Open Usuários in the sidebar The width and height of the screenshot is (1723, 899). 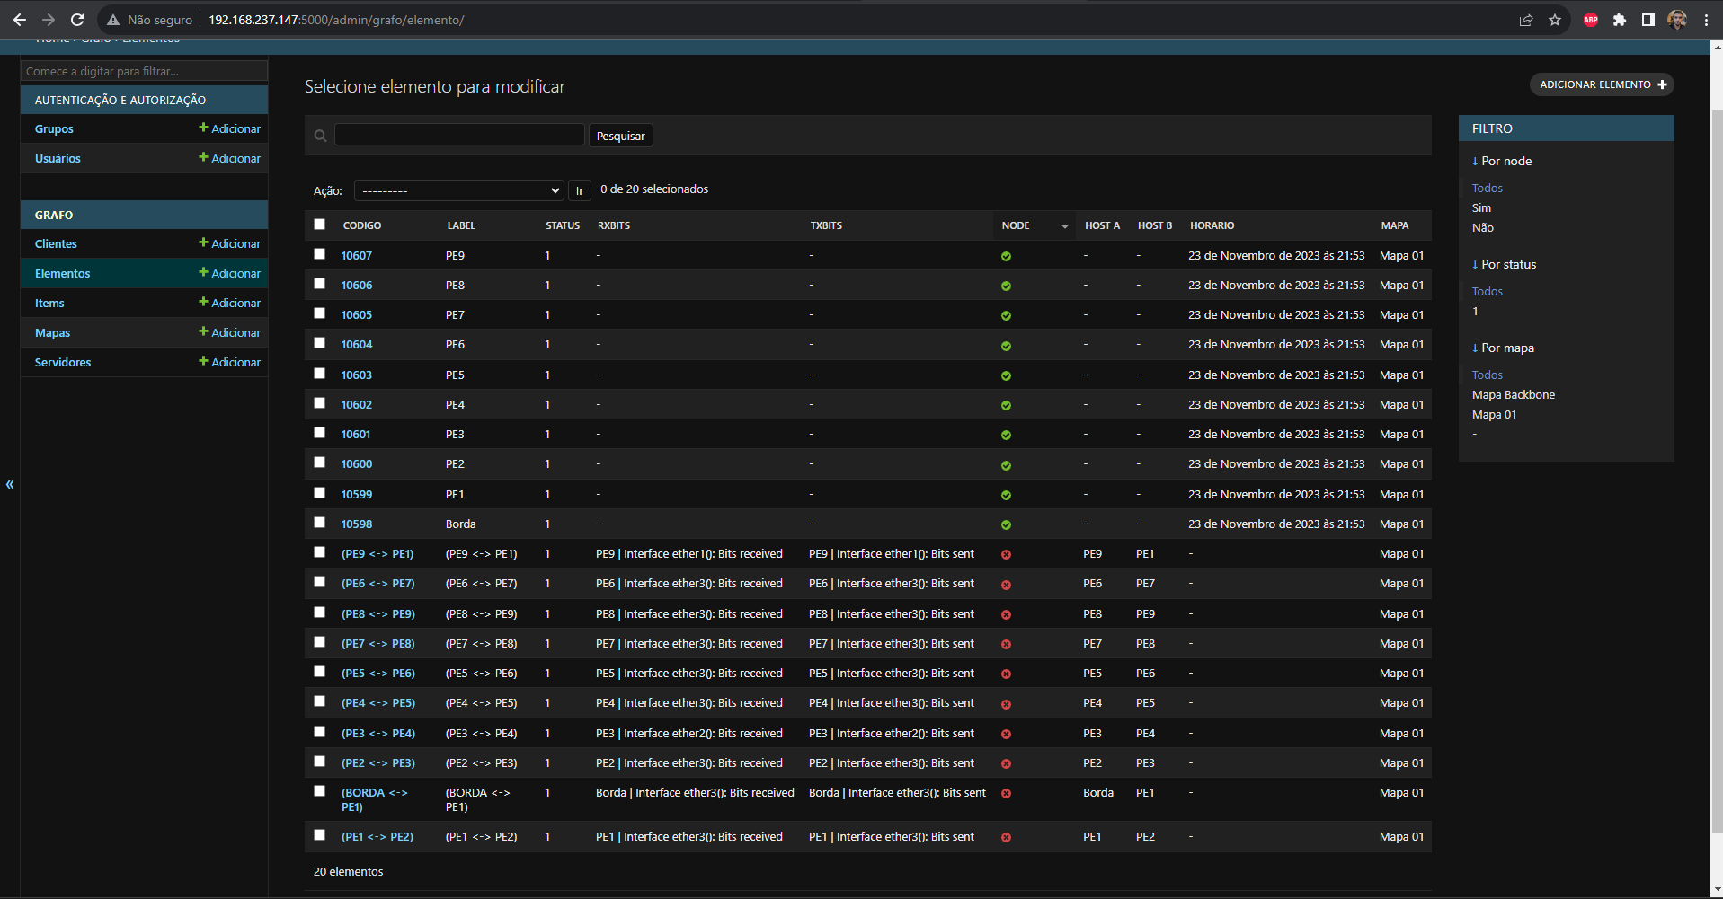58,158
